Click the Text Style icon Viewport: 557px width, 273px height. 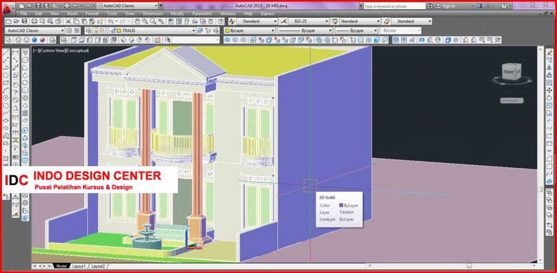pos(232,21)
